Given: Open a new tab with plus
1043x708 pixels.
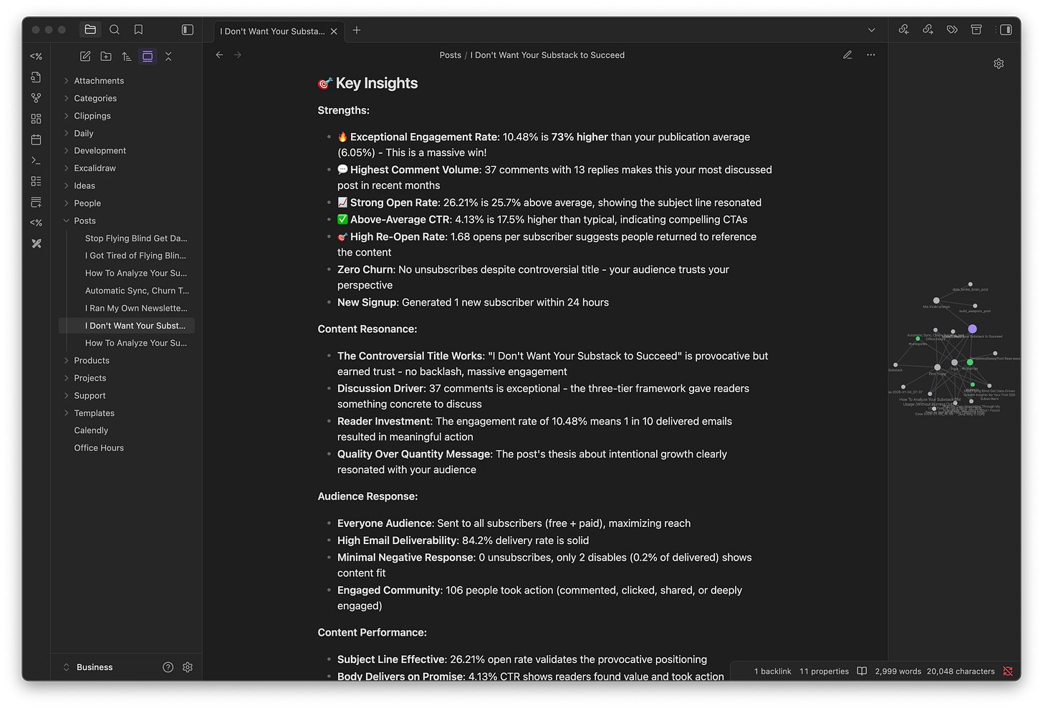Looking at the screenshot, I should tap(357, 30).
